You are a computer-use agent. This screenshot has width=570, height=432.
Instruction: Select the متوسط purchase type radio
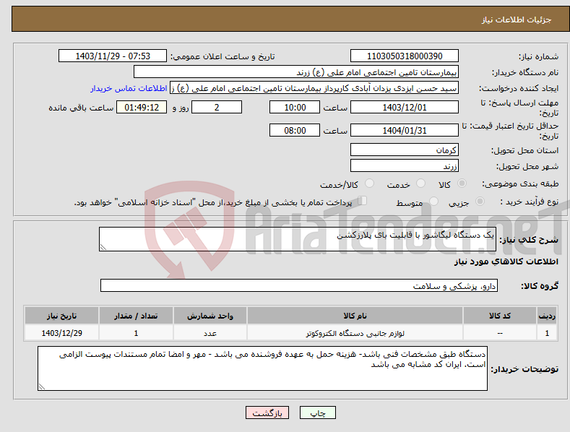point(433,202)
